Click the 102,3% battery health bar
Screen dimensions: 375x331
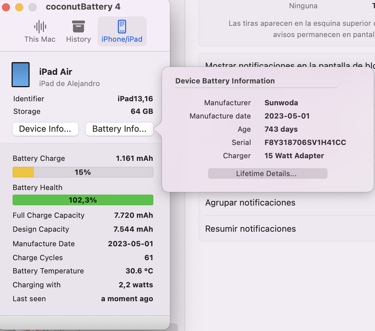click(83, 200)
